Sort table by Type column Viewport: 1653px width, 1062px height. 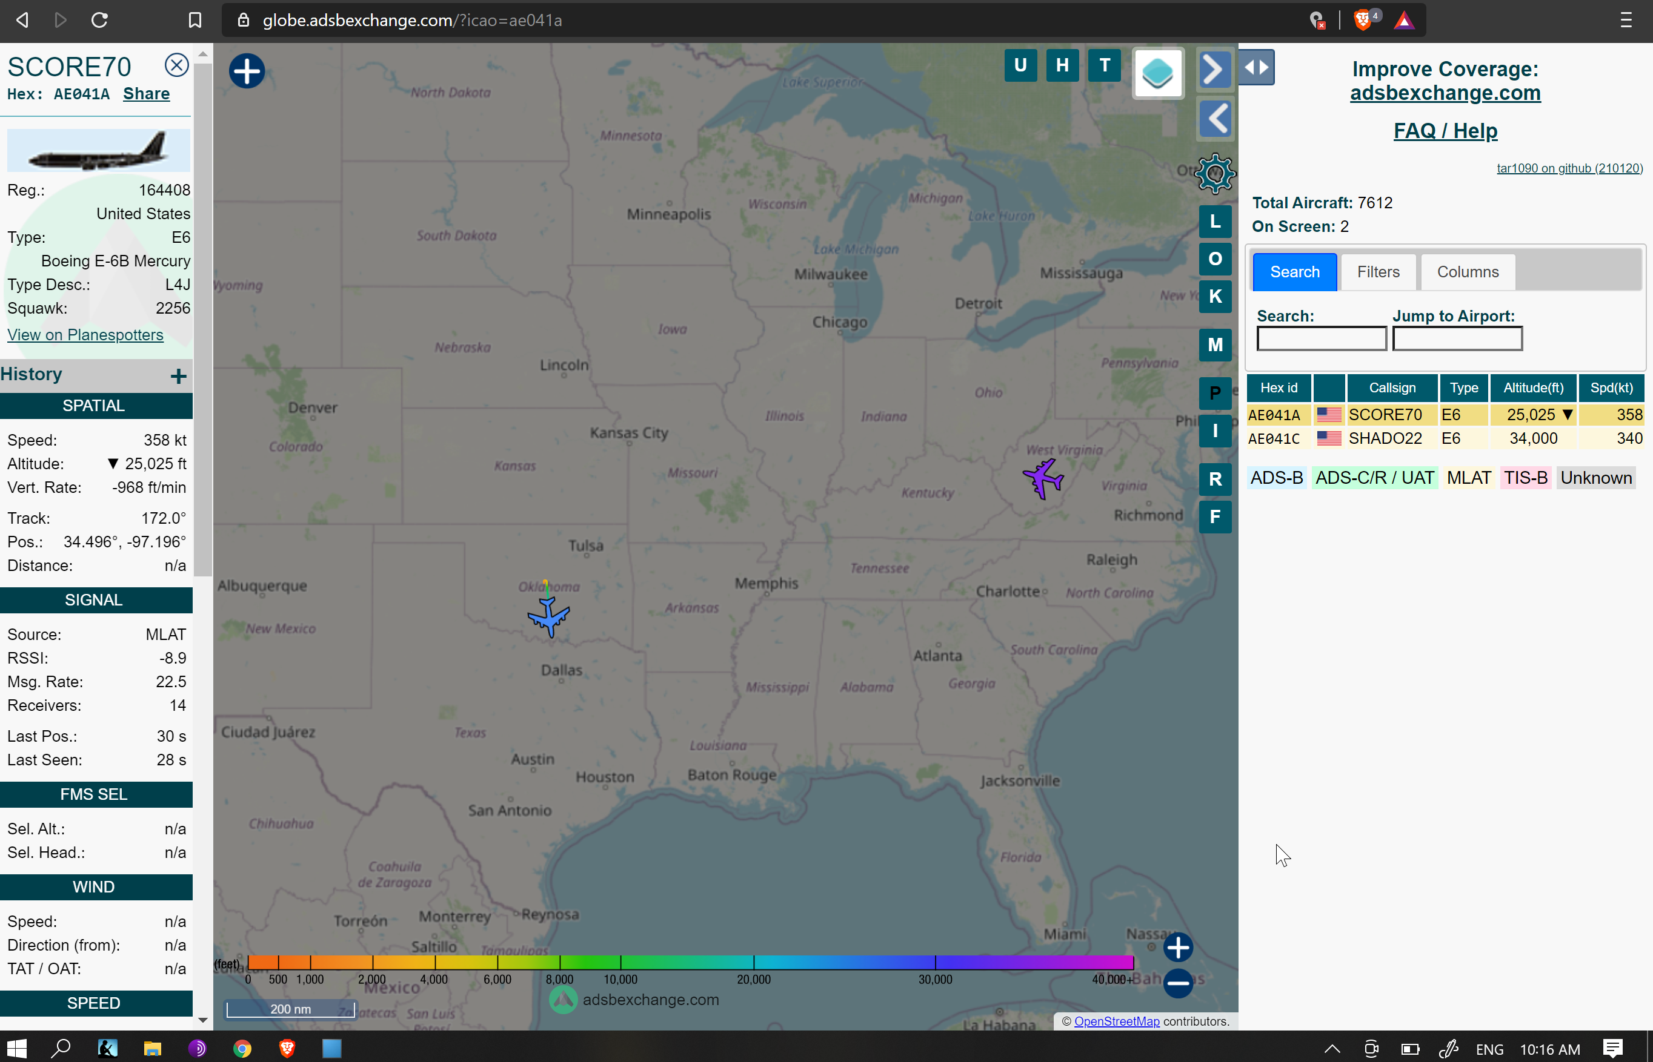(x=1463, y=388)
